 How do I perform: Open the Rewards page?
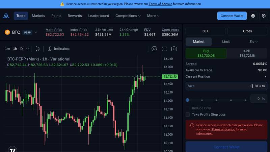pyautogui.click(x=75, y=16)
